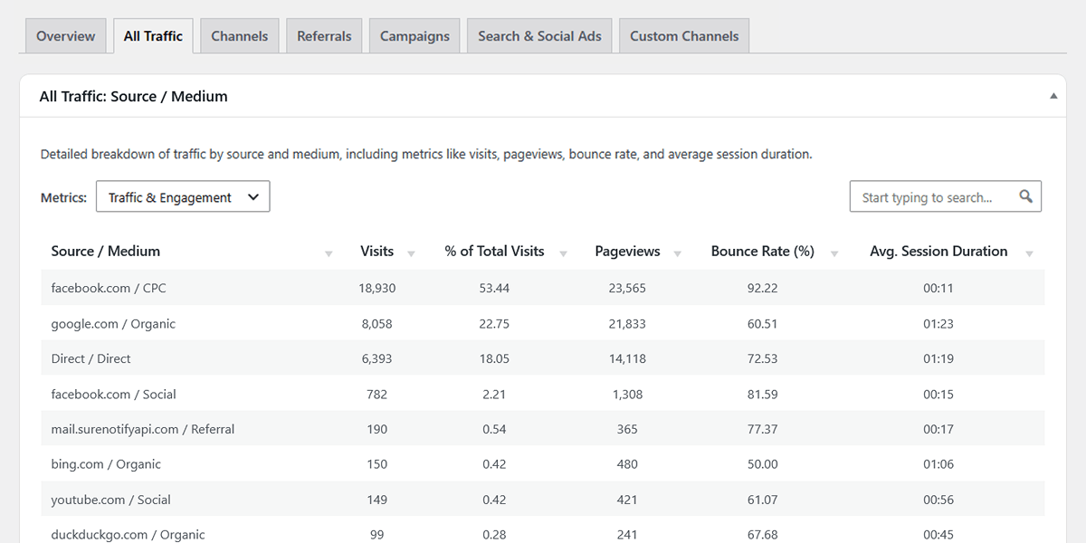Click the 22.75 percent value
Viewport: 1086px width, 543px height.
494,323
